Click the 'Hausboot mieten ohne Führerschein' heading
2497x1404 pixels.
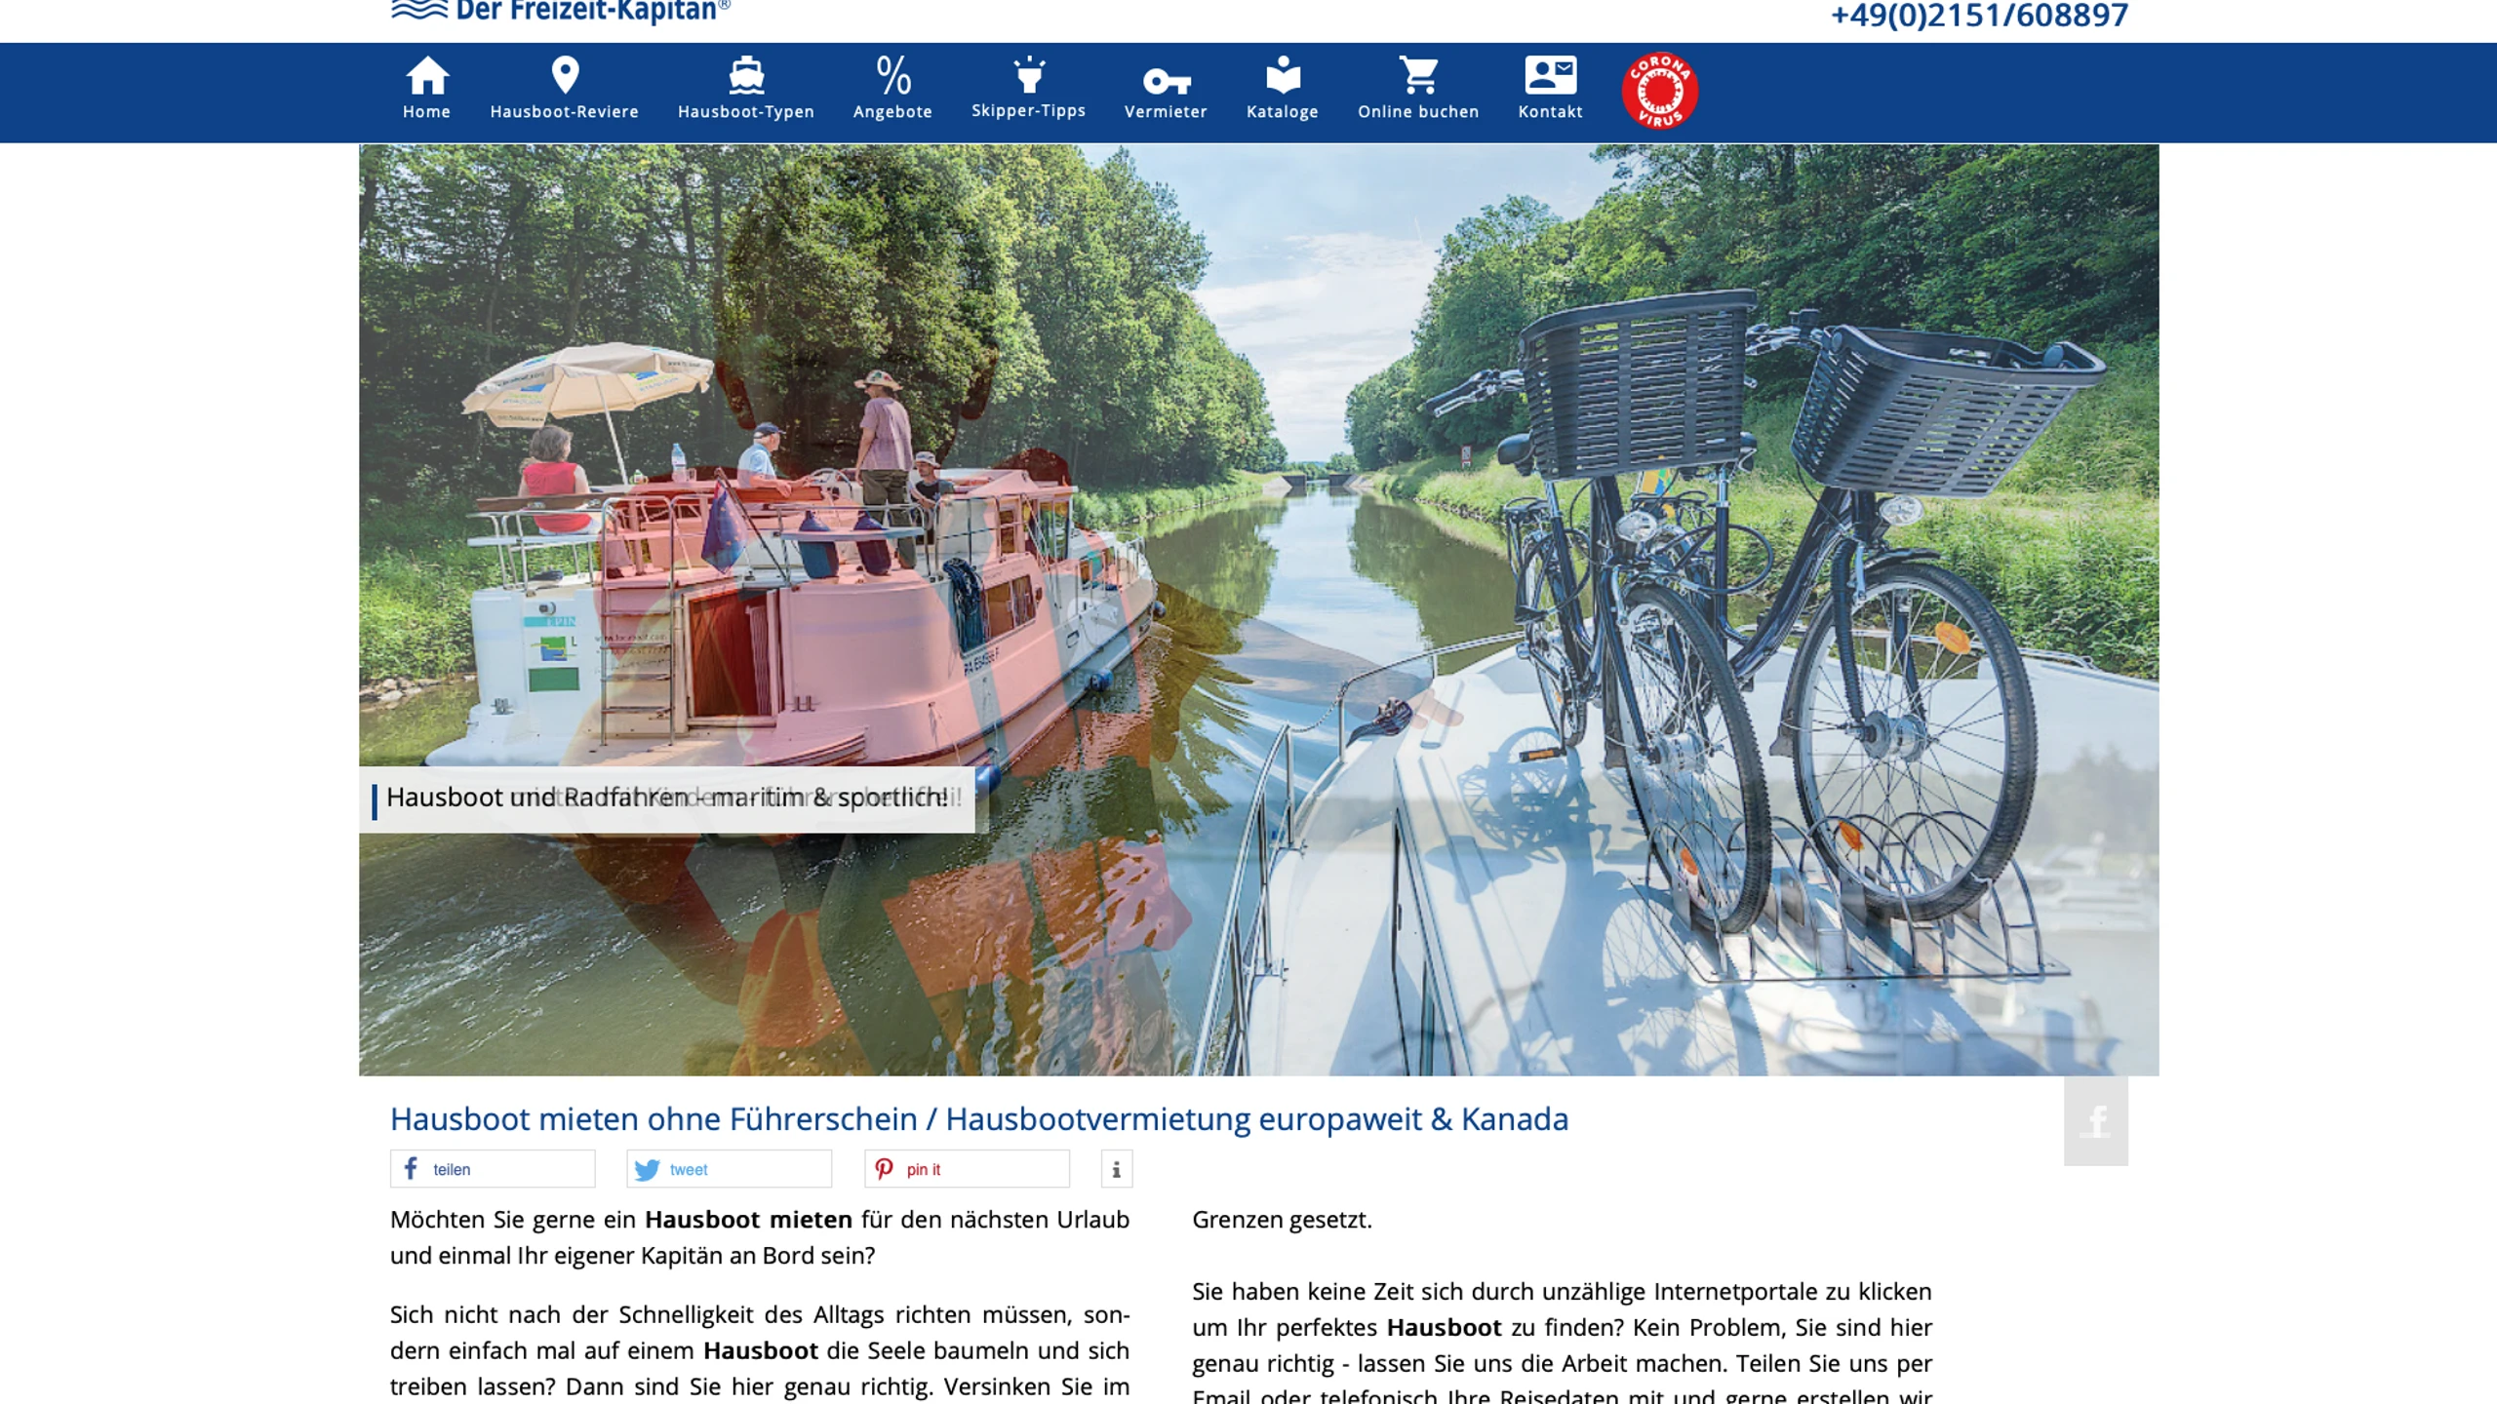[978, 1118]
